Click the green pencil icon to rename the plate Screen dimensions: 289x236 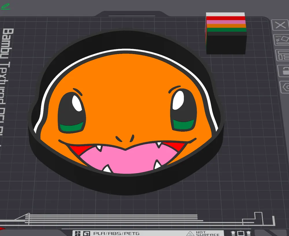6,6
